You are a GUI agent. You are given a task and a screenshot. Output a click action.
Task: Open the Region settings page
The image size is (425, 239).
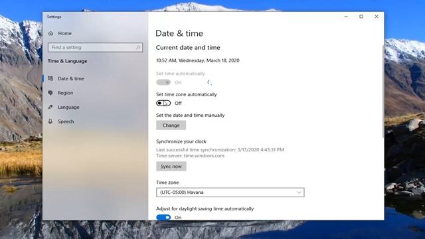coord(65,93)
